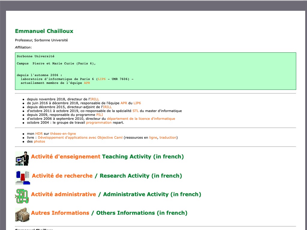
Task: Click the building blocks icon beside research activity
Action: 23,177
